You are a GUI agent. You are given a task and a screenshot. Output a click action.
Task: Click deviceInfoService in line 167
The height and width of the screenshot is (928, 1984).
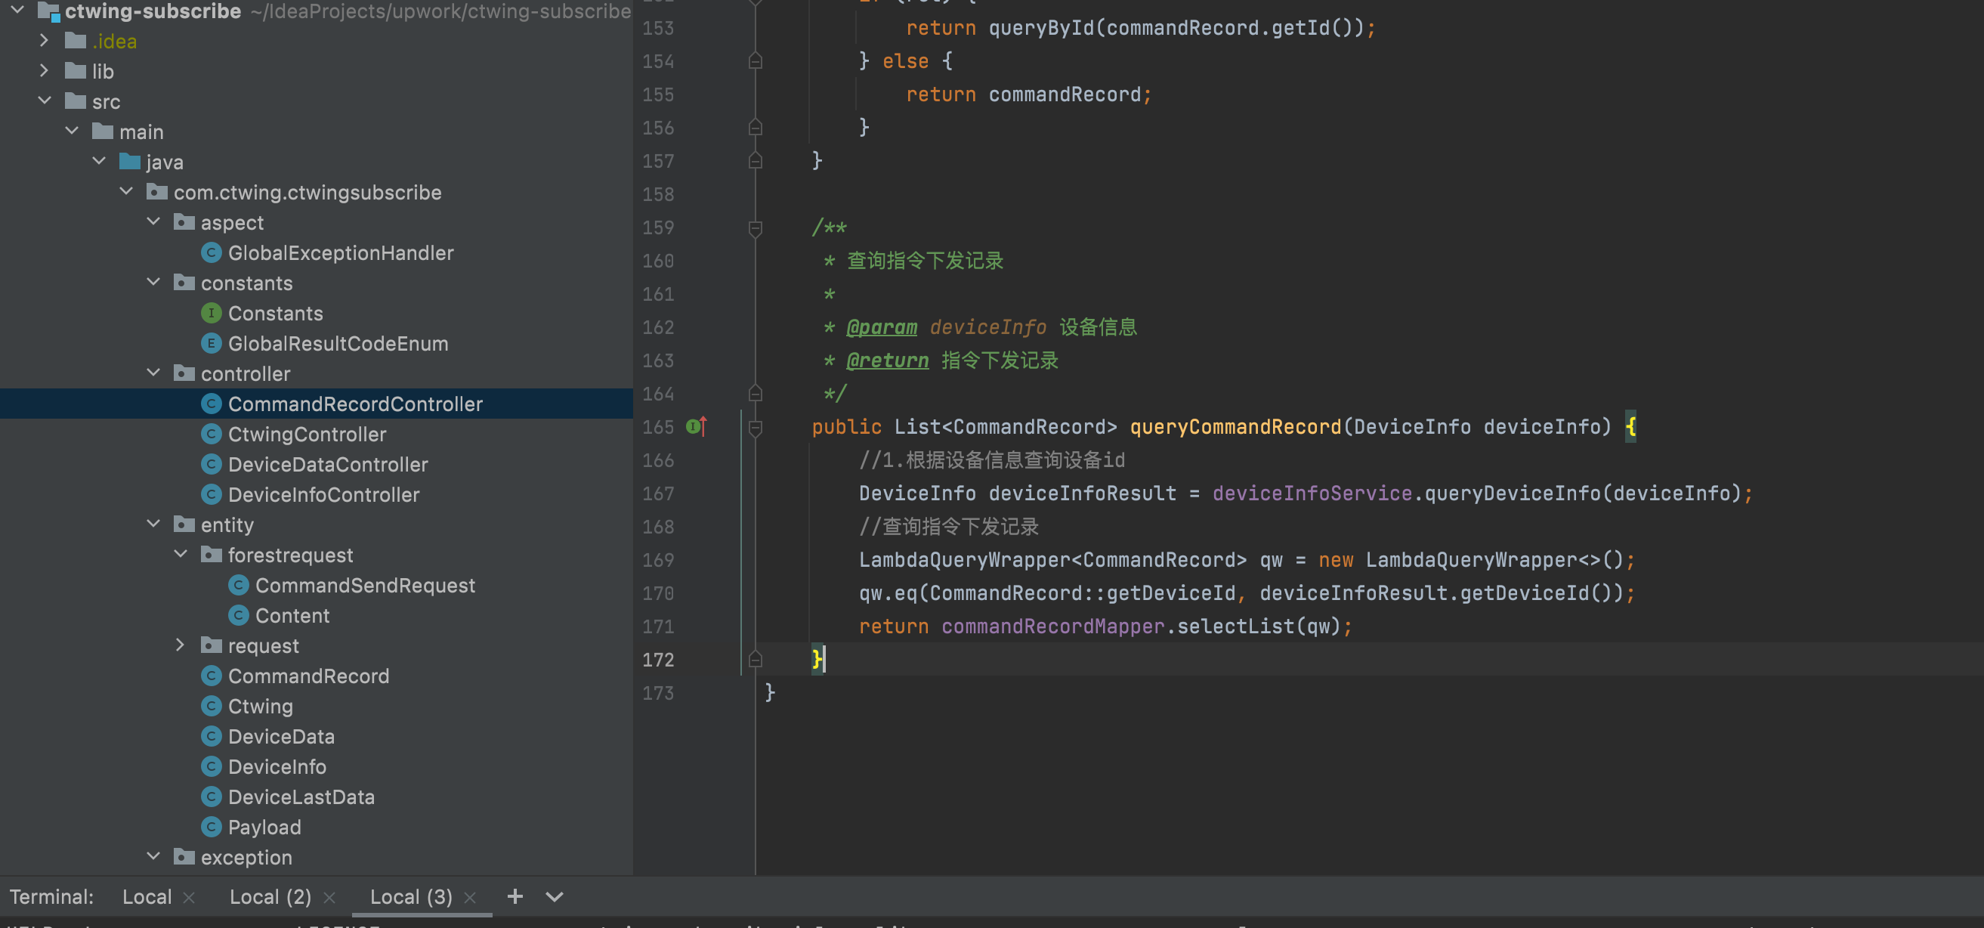pyautogui.click(x=1312, y=493)
